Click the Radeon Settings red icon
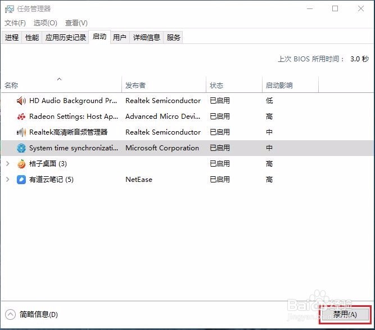This screenshot has height=330, width=375. [x=21, y=117]
